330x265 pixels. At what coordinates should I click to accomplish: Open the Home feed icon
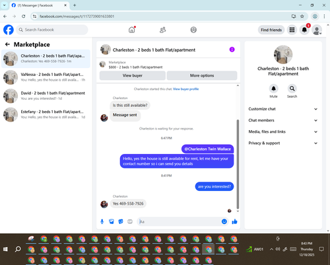132,30
